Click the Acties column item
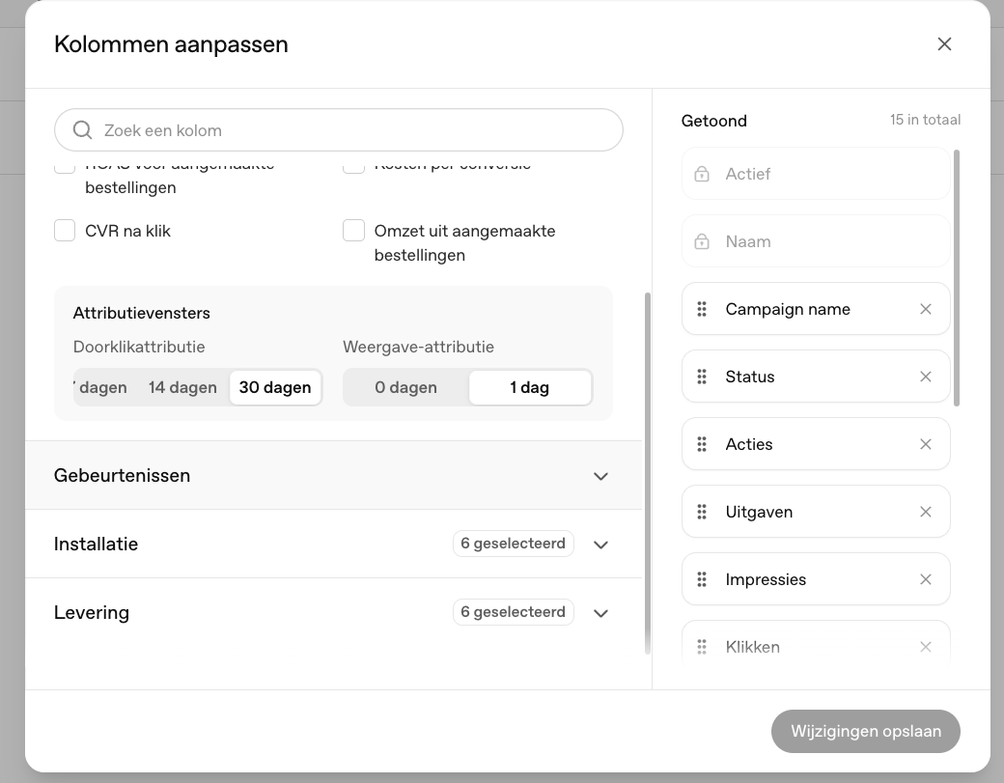Image resolution: width=1004 pixels, height=783 pixels. click(816, 444)
